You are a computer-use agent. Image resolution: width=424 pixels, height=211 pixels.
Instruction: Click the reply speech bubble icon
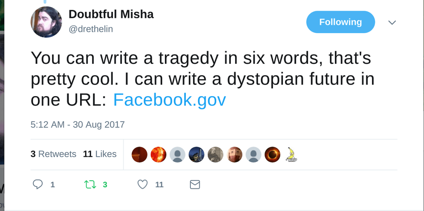point(38,184)
